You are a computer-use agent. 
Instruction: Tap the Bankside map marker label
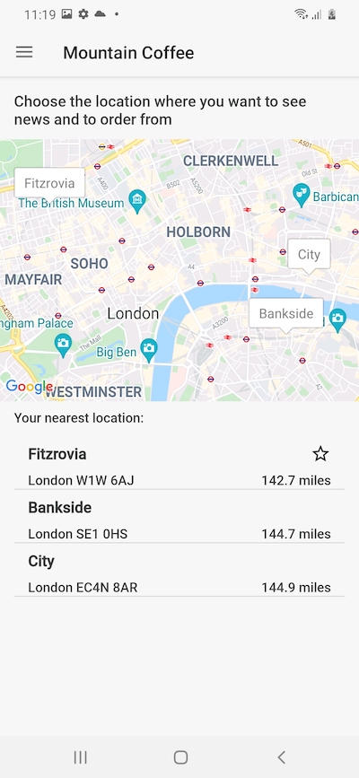pos(286,314)
